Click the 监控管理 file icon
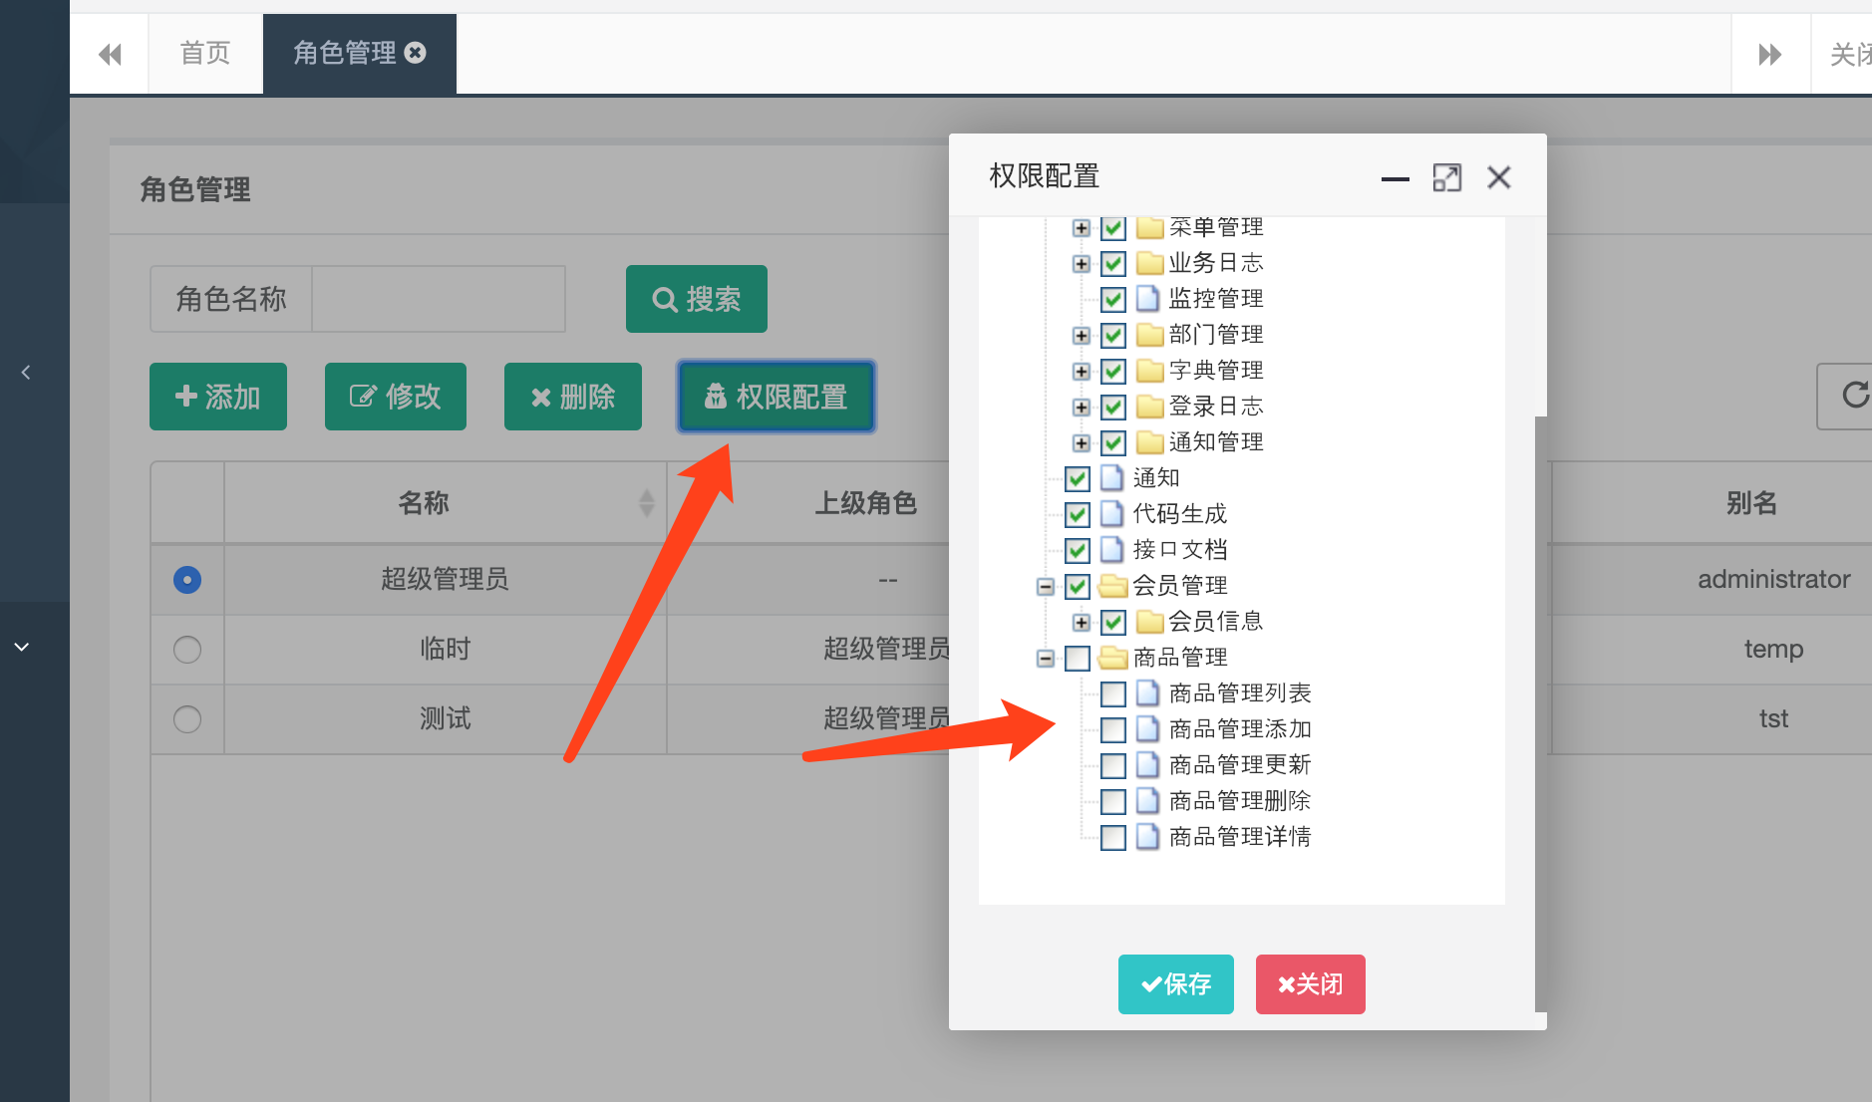 pos(1148,298)
